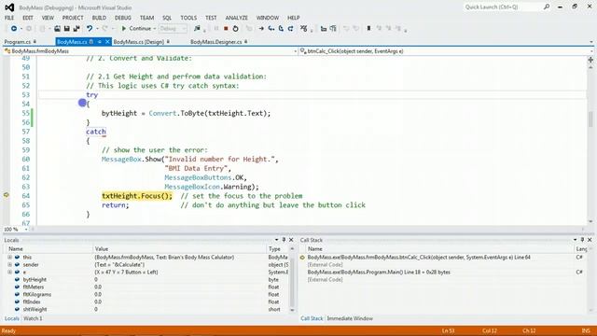Open the TOOLS menu
This screenshot has width=597, height=336.
tap(188, 18)
